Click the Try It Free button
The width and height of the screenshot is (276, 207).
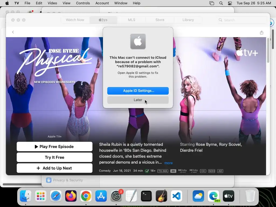click(x=54, y=157)
